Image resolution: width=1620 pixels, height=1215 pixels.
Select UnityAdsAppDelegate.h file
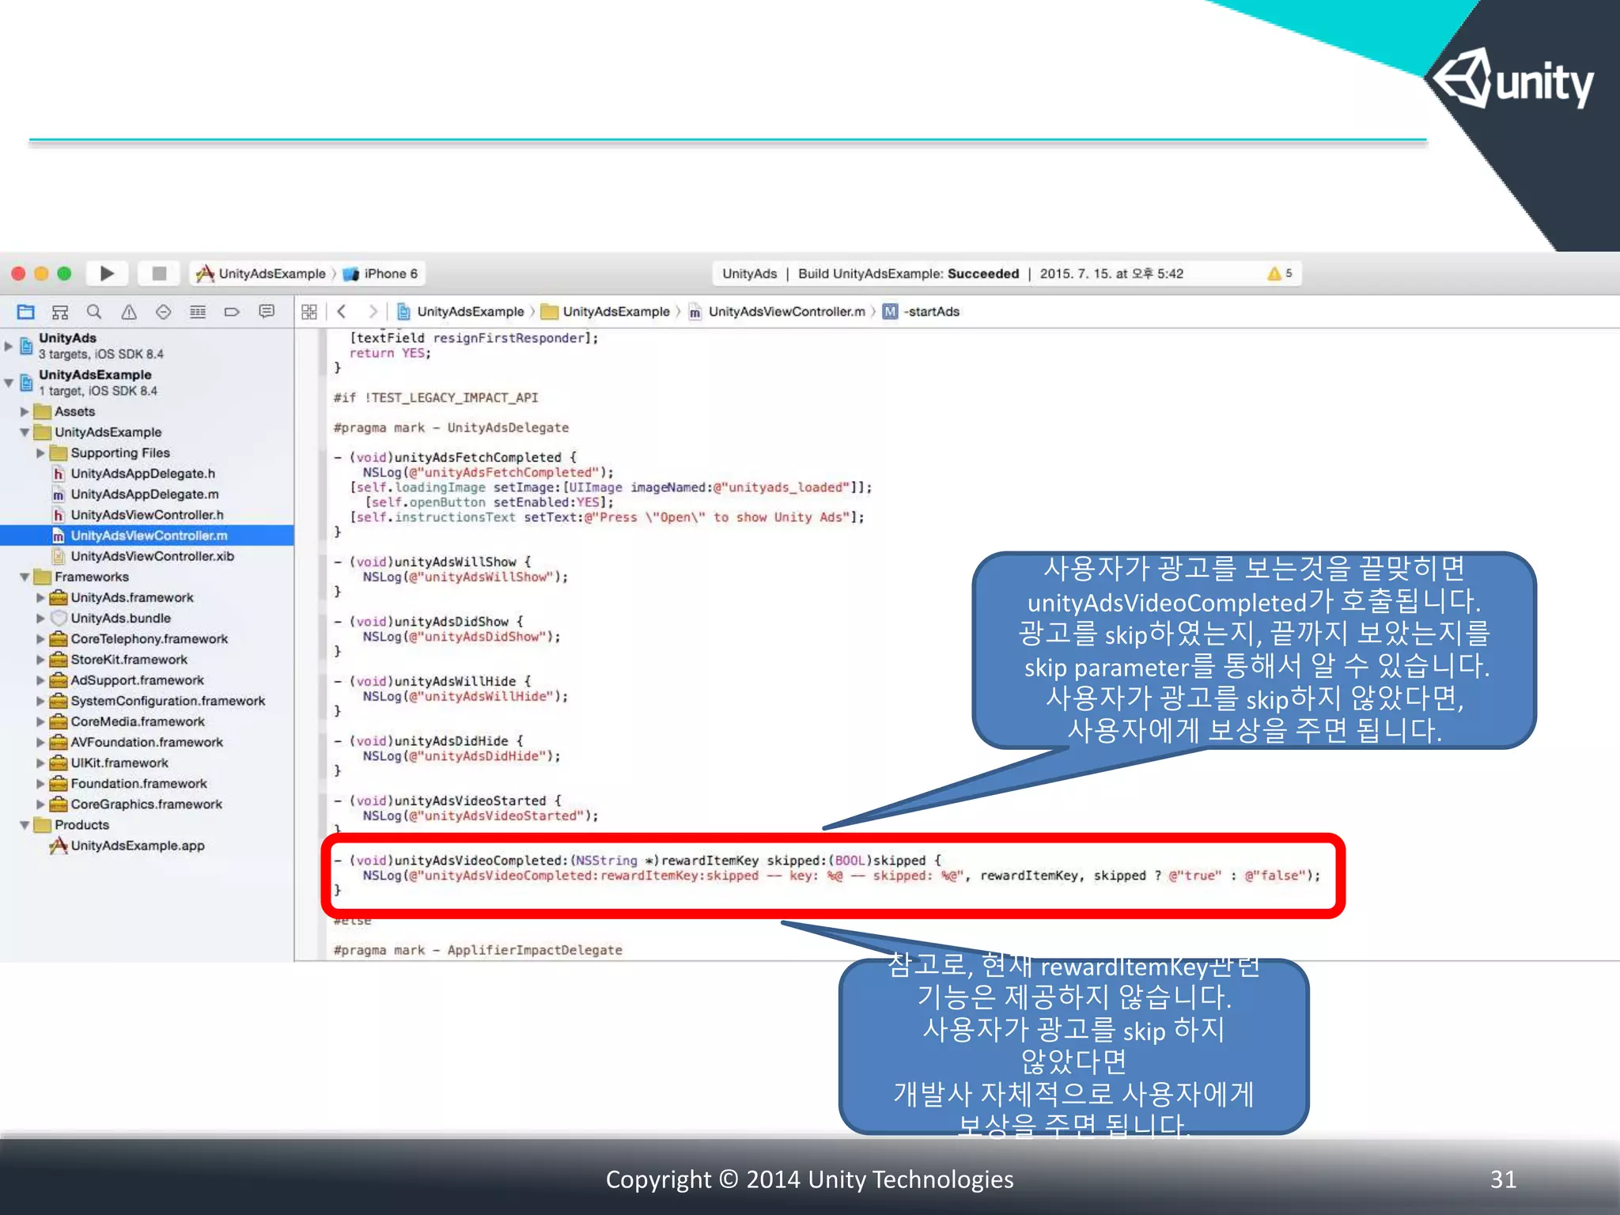click(x=142, y=474)
